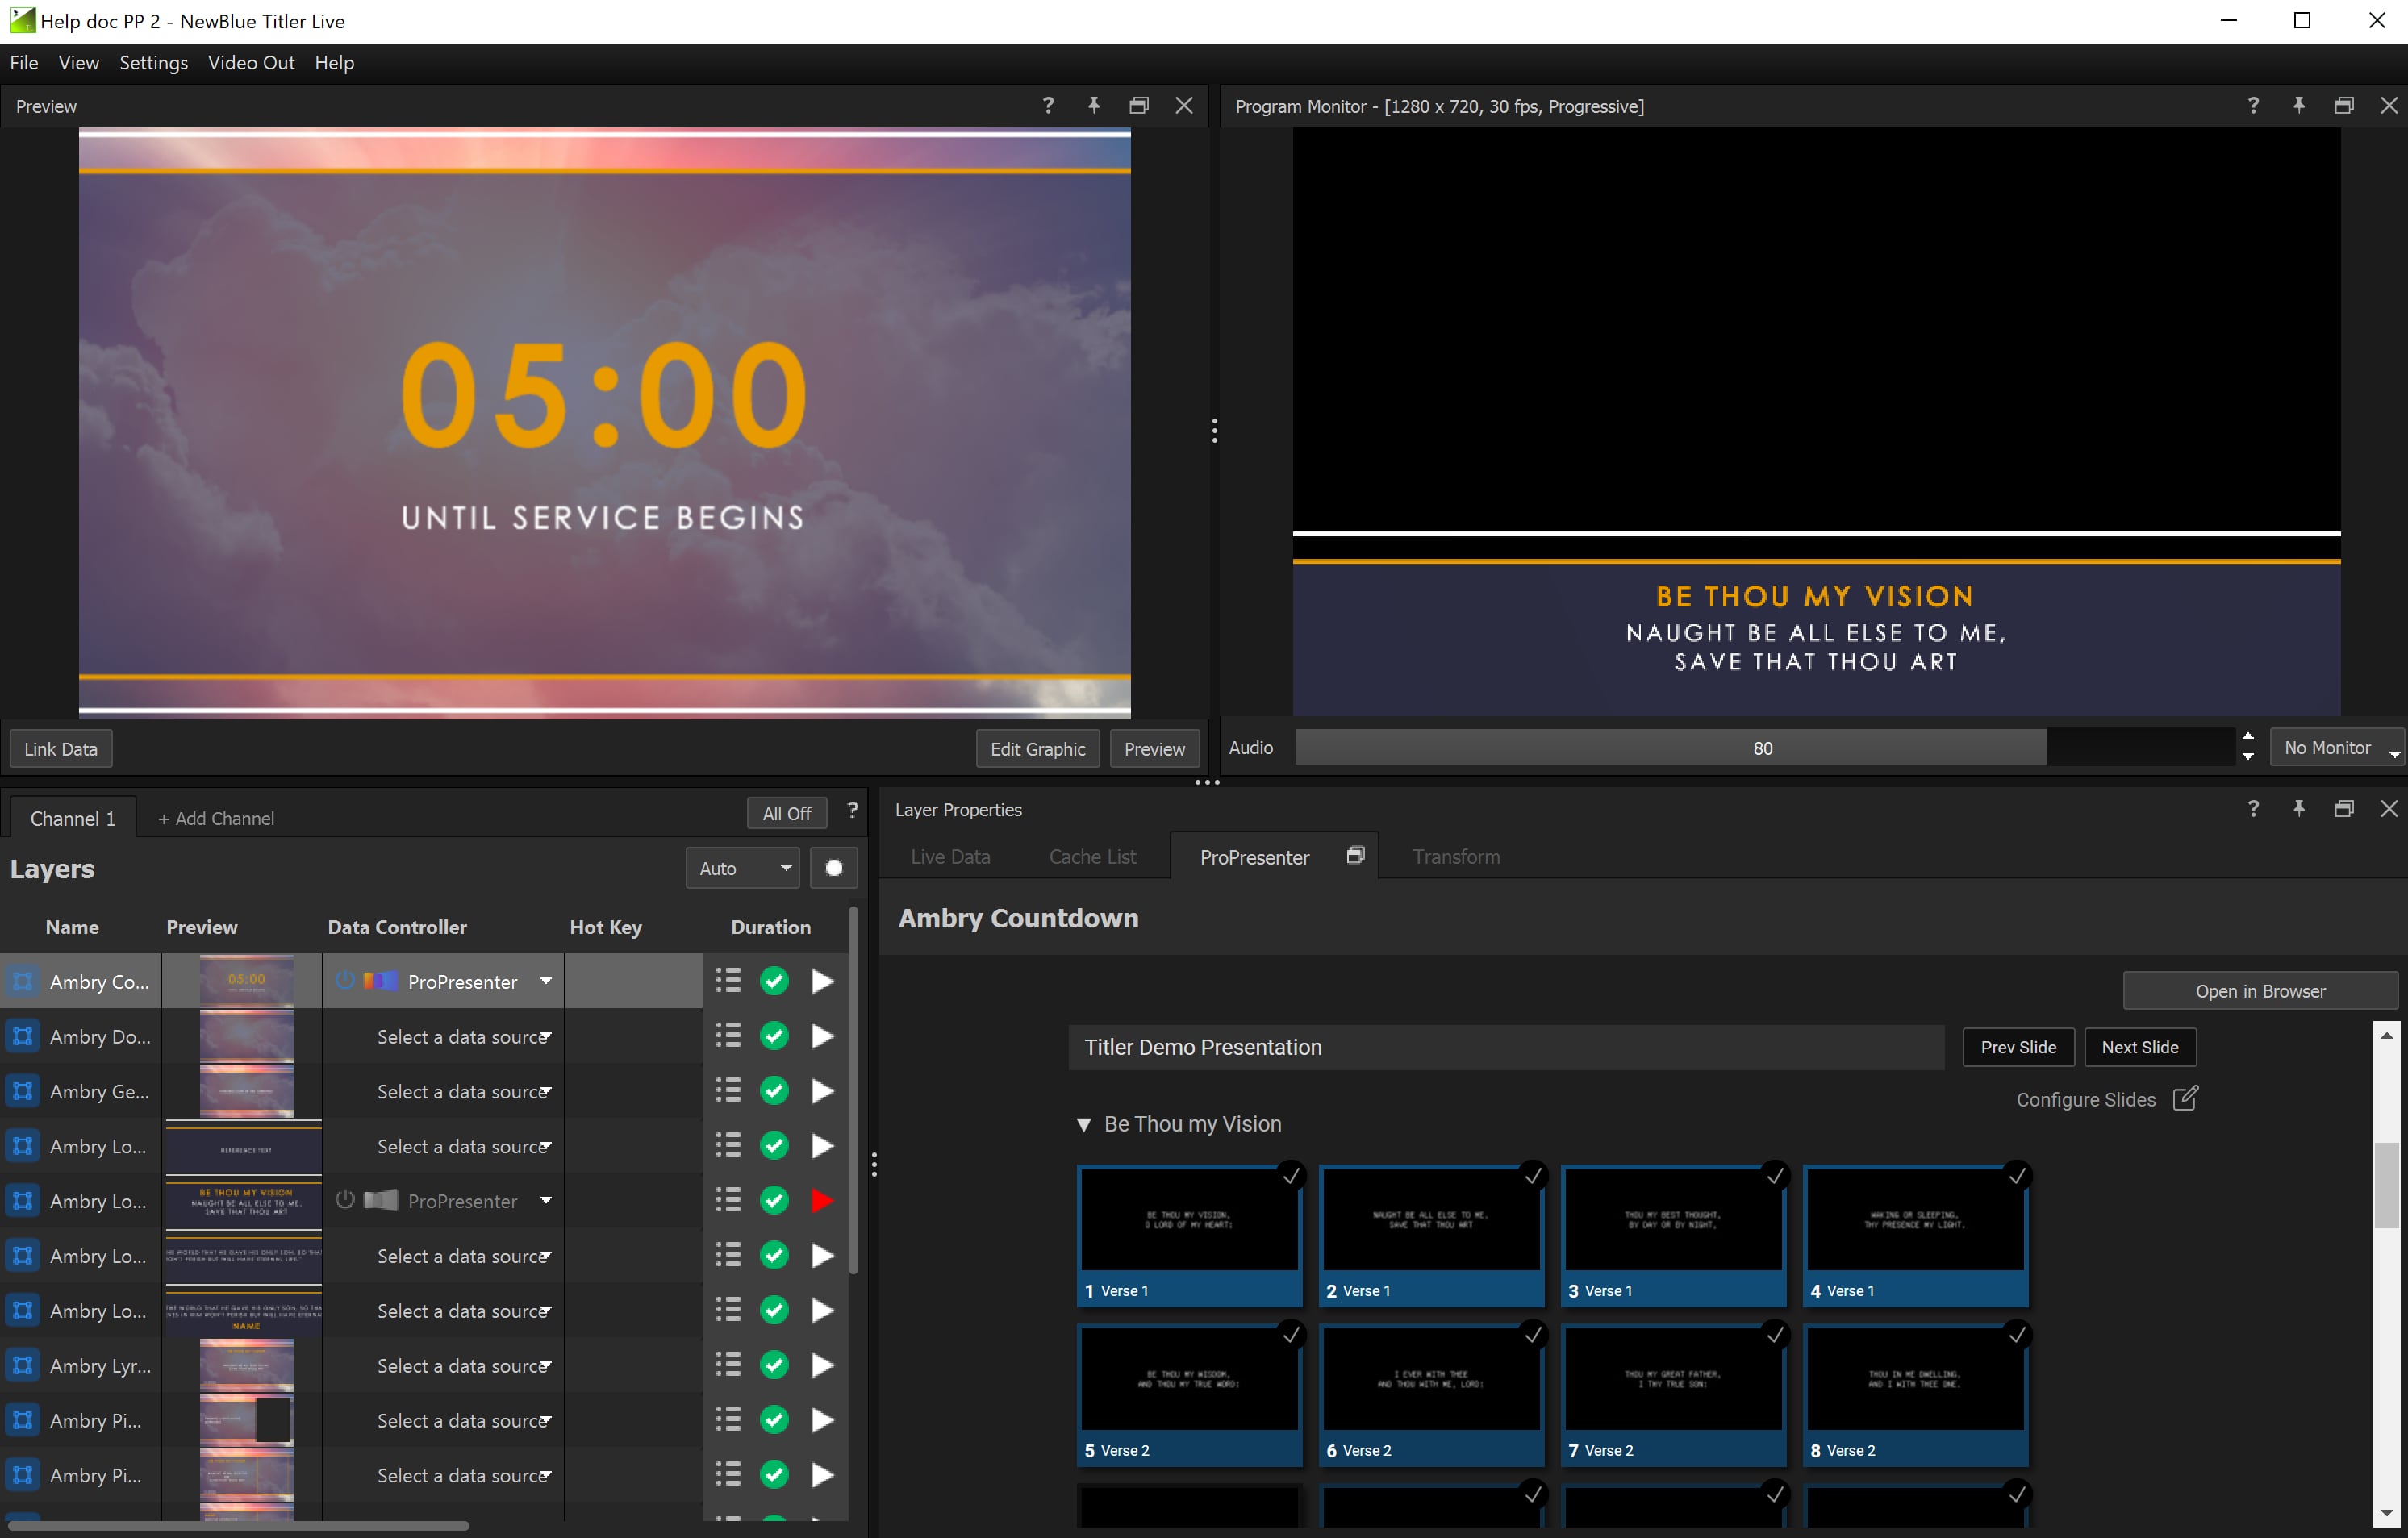Open data source dropdown for Ambry Ge...

546,1091
